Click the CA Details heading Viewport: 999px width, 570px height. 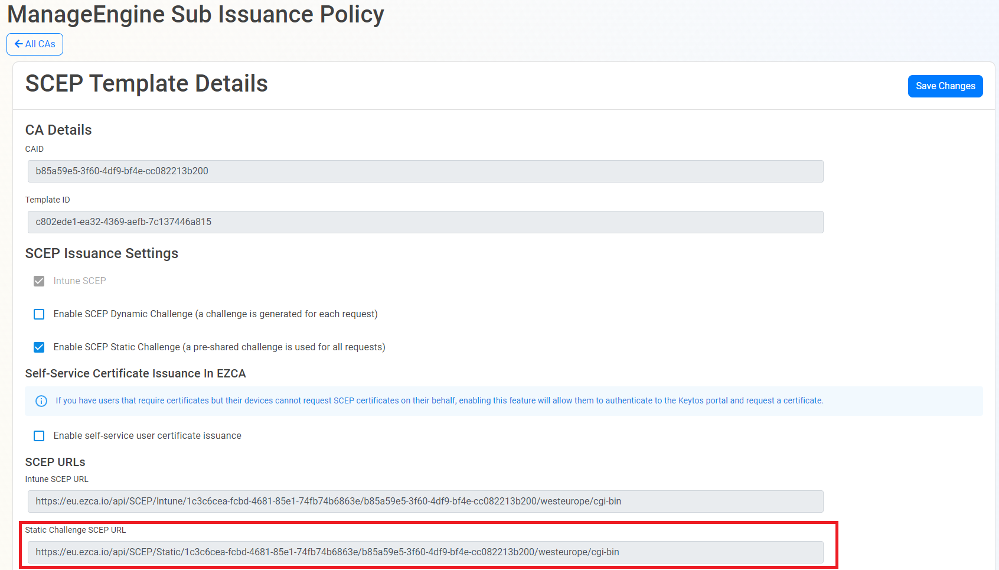(x=58, y=130)
